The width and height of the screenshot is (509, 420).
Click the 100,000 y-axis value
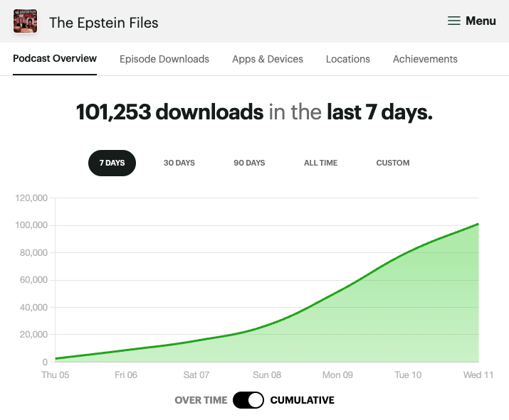(31, 225)
